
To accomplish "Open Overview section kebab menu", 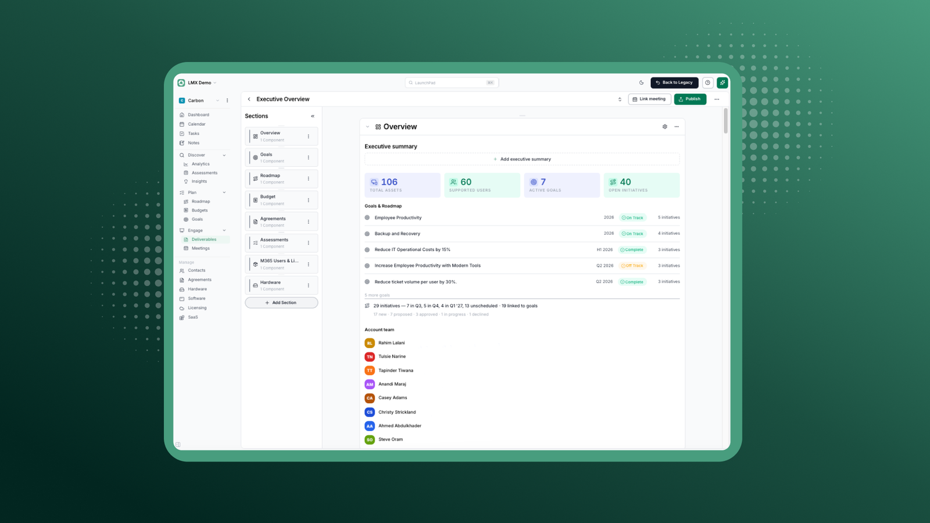I will [309, 137].
